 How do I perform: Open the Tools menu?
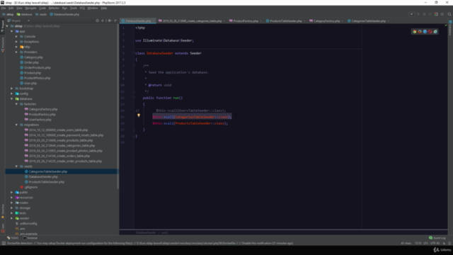pos(74,8)
